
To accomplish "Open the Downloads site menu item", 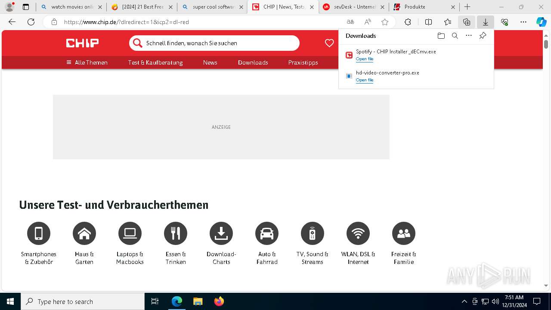I will pyautogui.click(x=253, y=62).
